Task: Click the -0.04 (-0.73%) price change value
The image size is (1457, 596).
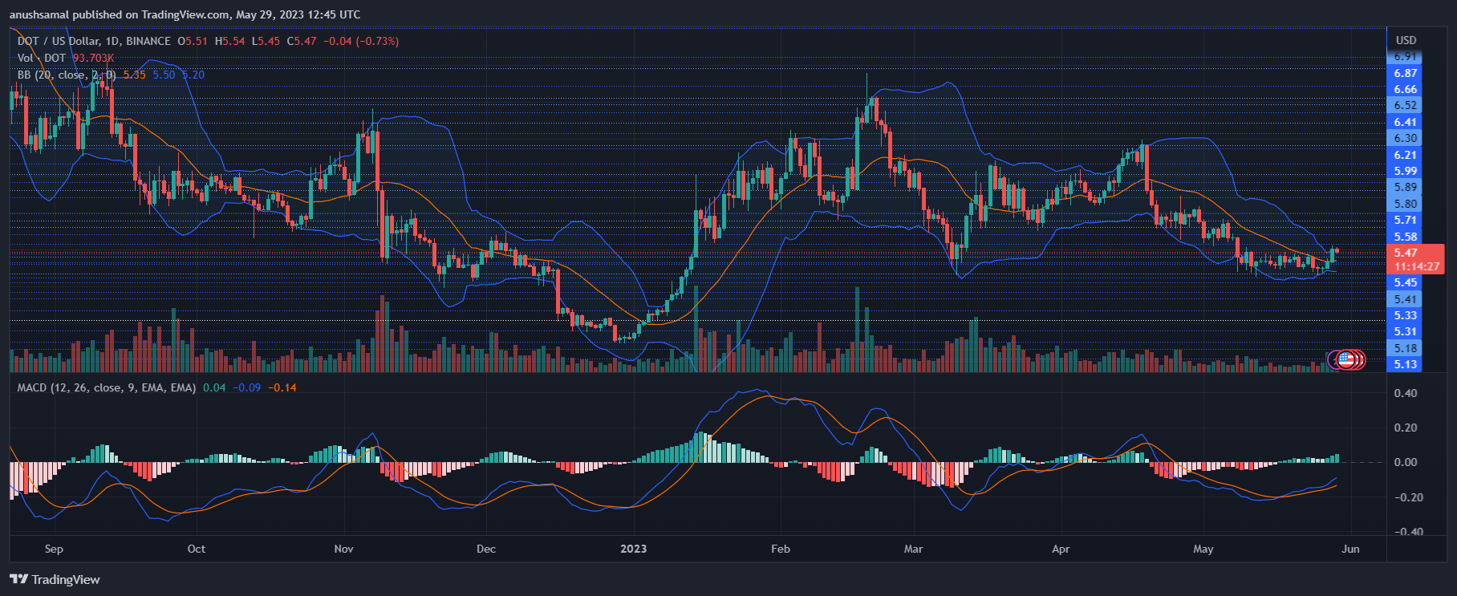Action: [361, 41]
